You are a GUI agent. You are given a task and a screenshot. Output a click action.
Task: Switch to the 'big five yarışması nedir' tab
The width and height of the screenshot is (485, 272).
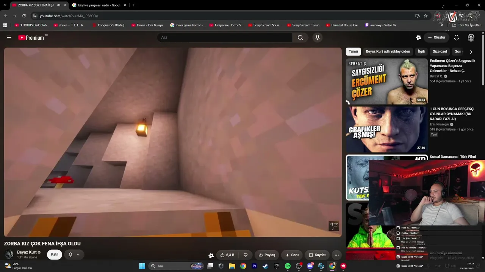point(99,5)
